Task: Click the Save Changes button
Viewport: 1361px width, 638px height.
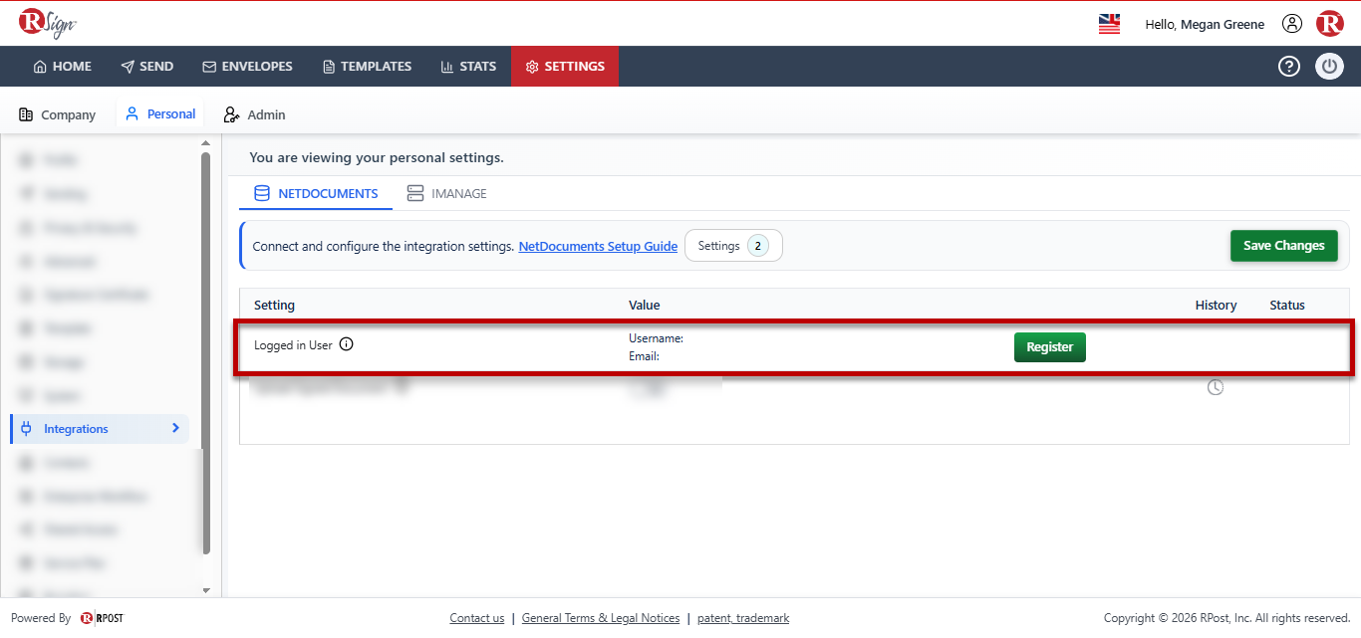Action: click(1283, 246)
